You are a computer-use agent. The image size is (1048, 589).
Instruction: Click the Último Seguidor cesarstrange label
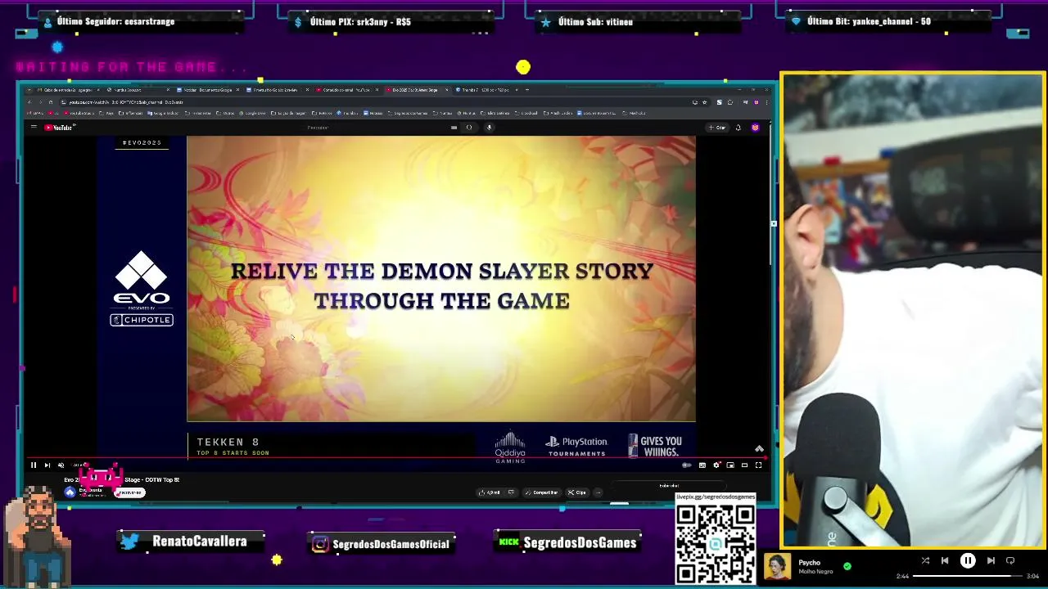(x=115, y=21)
